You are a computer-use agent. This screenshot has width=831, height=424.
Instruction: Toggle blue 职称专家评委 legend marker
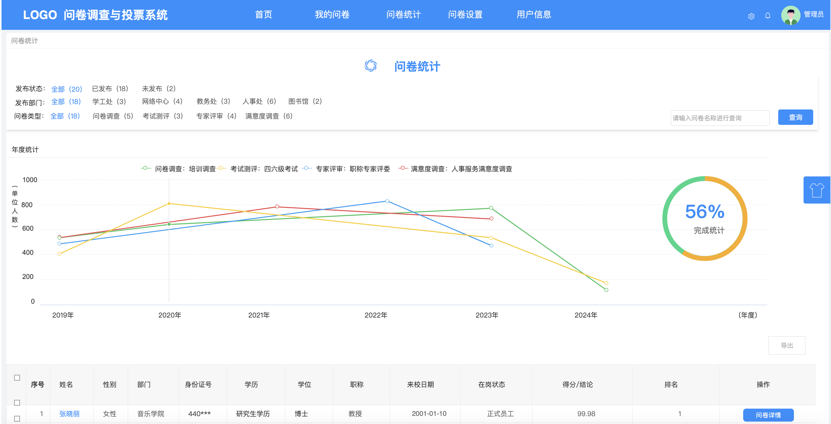[x=307, y=168]
